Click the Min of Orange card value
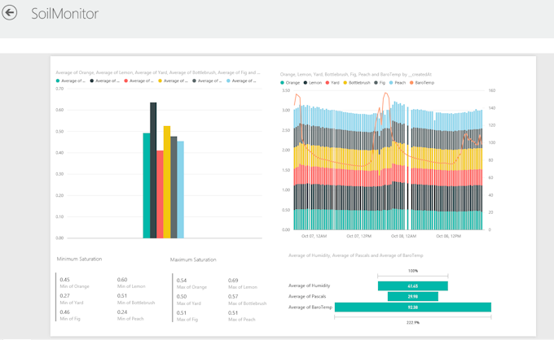Image resolution: width=554 pixels, height=340 pixels. [x=65, y=280]
